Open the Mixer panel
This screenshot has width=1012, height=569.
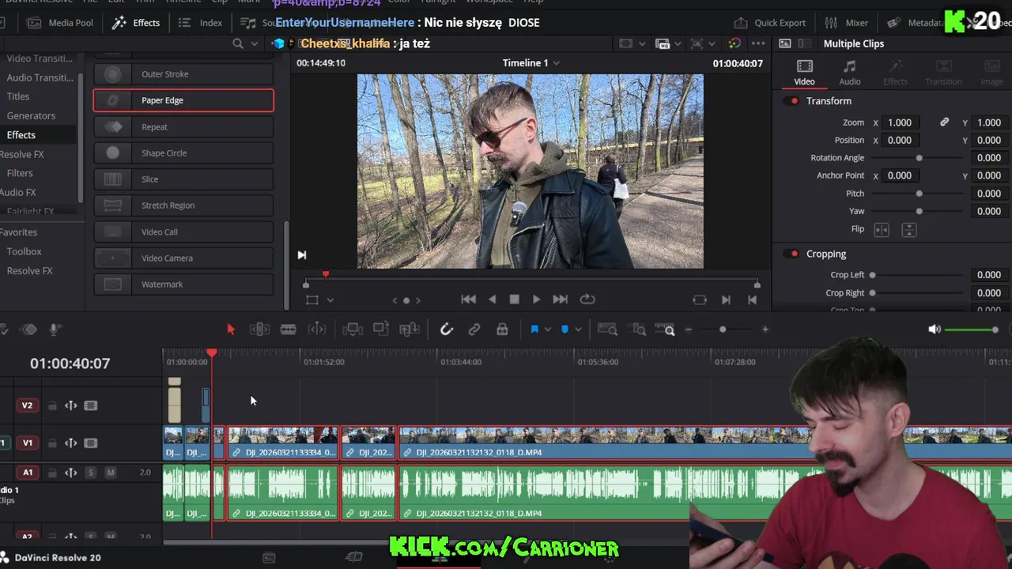847,23
